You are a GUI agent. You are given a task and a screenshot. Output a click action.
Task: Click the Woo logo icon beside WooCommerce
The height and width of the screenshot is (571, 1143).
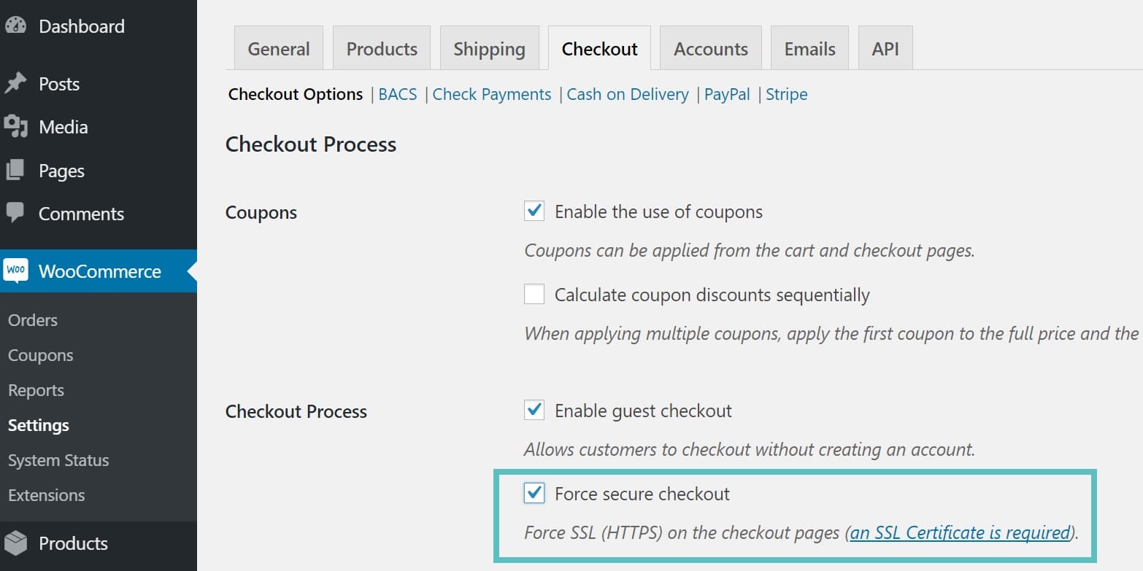16,271
